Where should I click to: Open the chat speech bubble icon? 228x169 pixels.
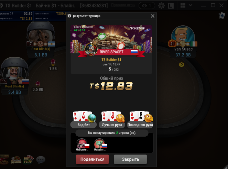pyautogui.click(x=41, y=160)
